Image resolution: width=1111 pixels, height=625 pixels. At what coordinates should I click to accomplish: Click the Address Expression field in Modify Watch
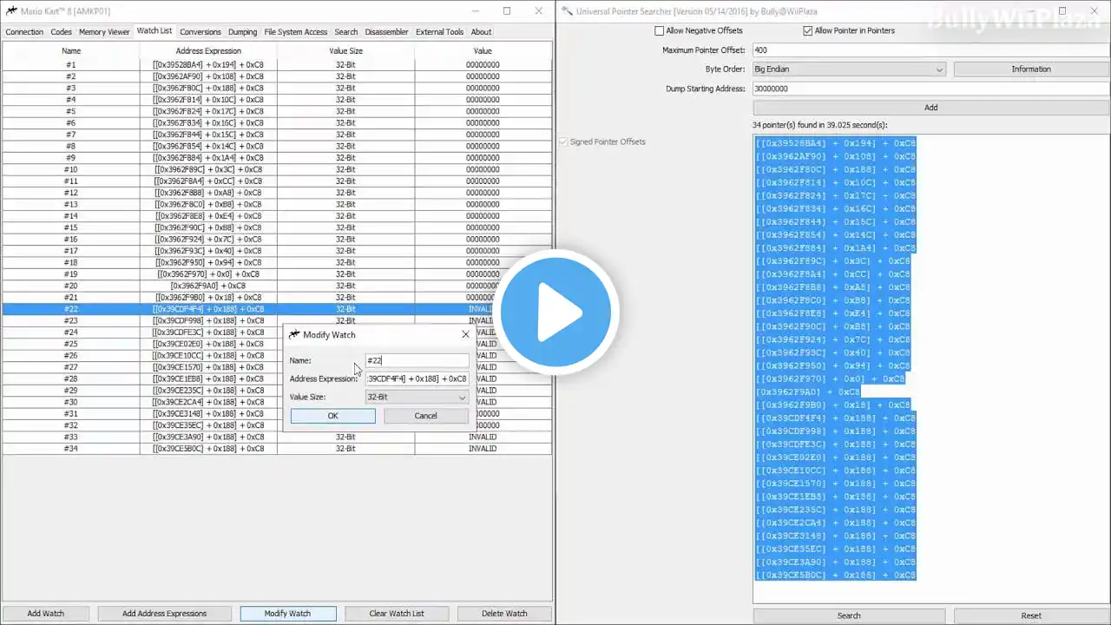(x=417, y=378)
